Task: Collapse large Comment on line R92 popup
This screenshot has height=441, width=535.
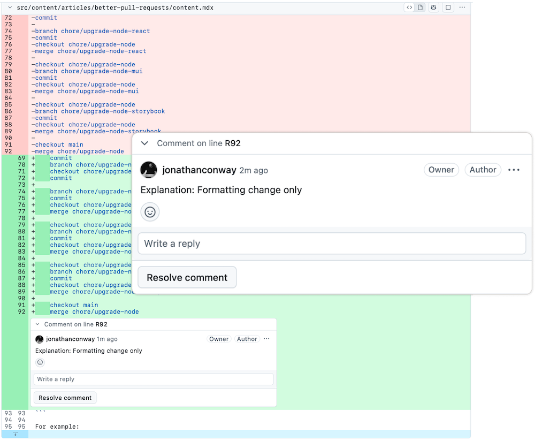Action: coord(144,143)
